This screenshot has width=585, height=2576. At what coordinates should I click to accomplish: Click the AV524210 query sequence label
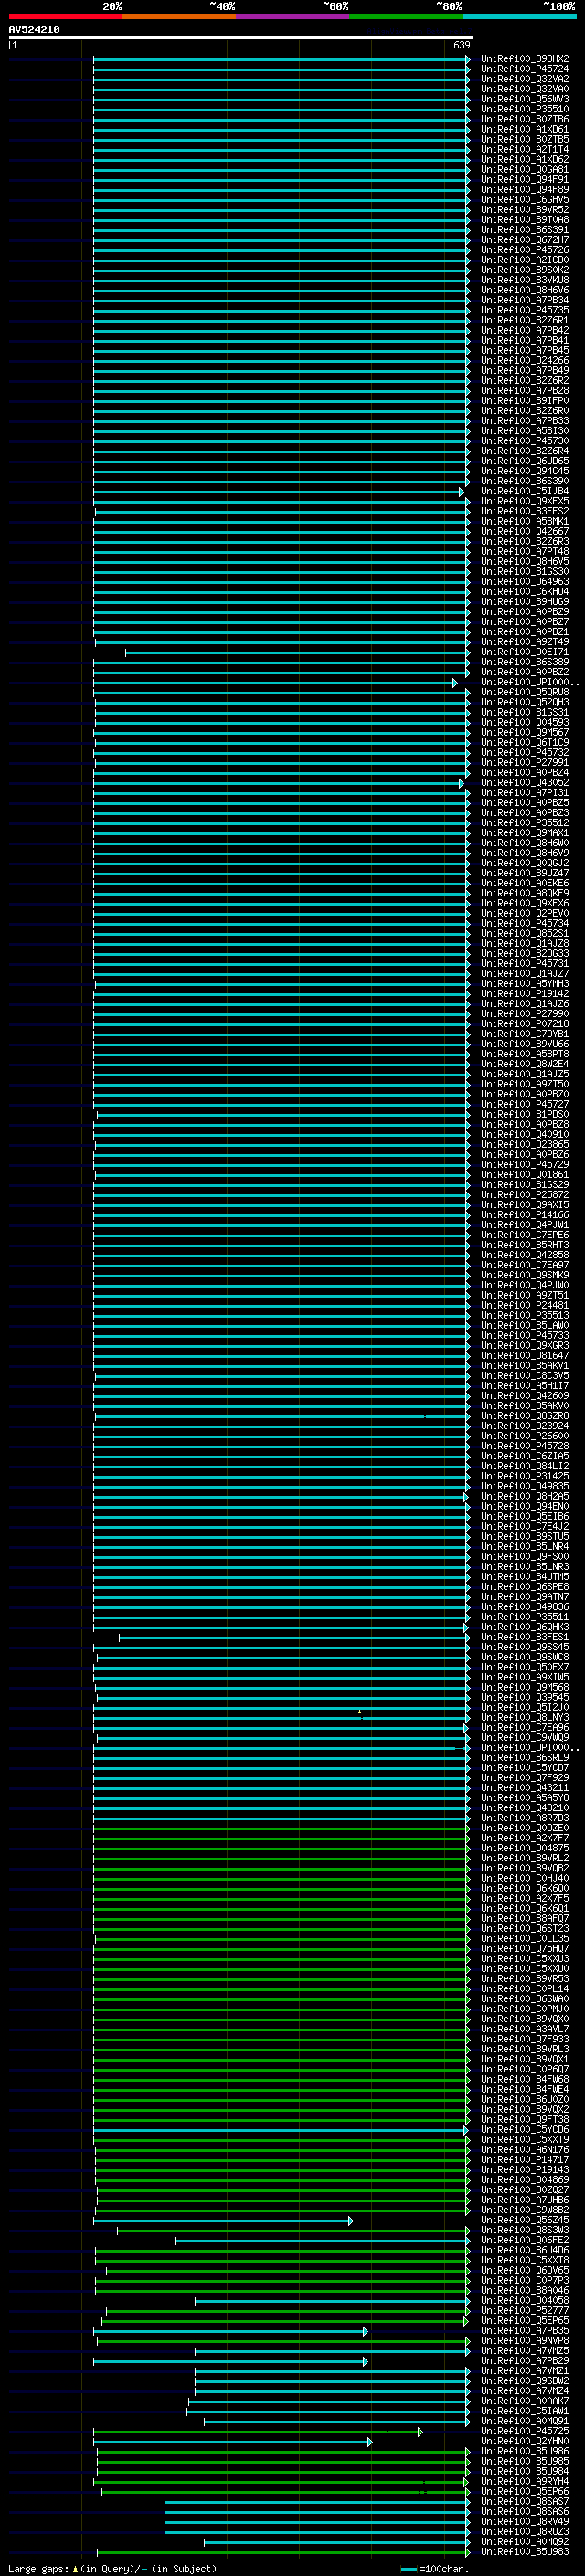coord(34,30)
